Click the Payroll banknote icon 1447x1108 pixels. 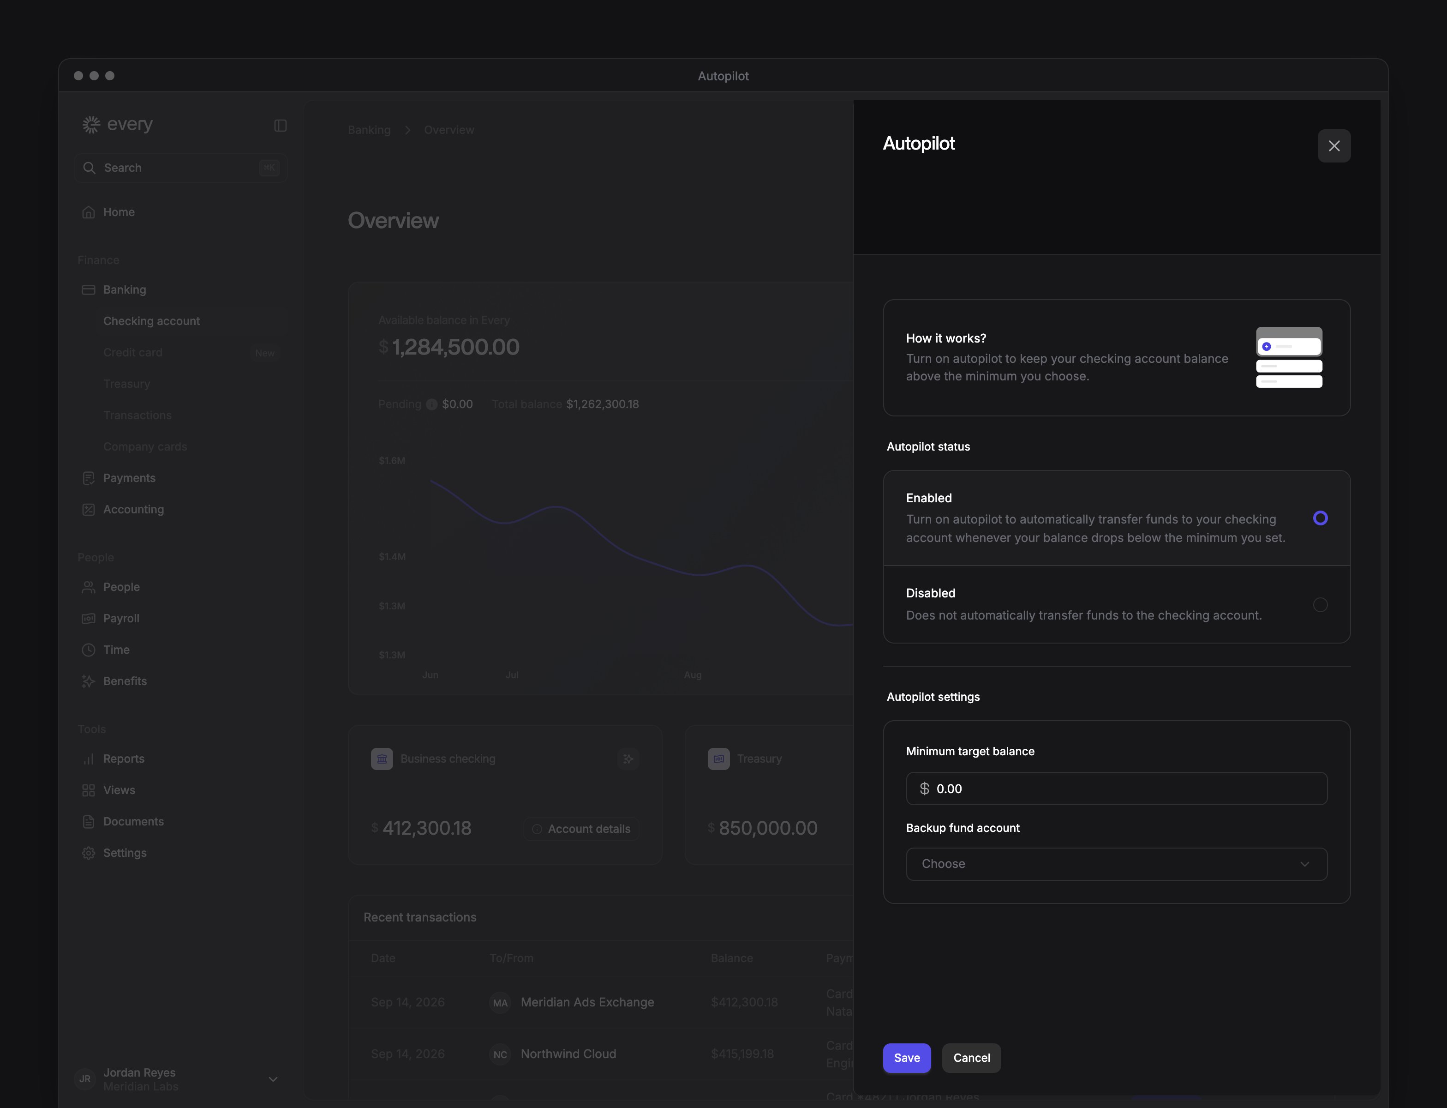88,619
